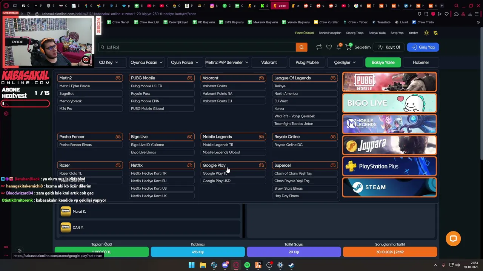Show more bookmarks with the double chevron

tap(478, 22)
